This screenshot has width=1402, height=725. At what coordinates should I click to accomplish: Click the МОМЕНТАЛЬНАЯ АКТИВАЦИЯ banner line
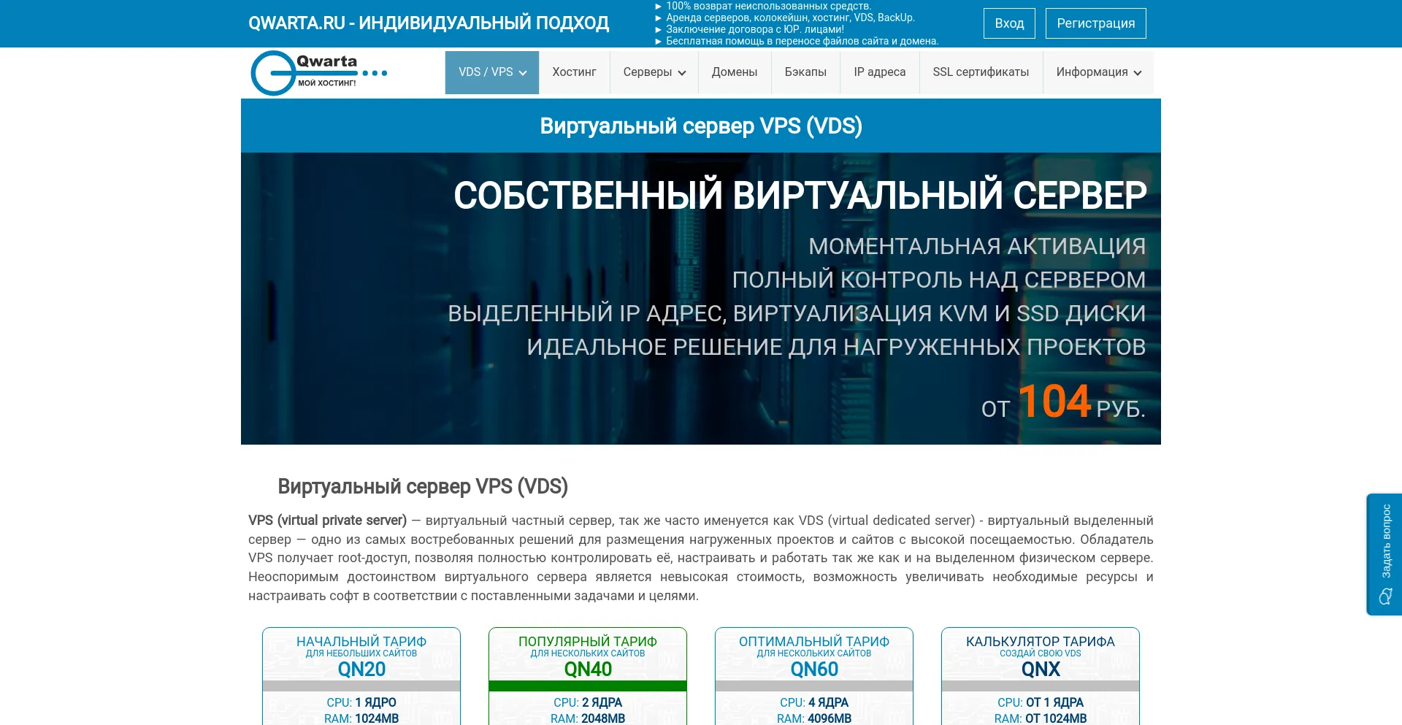(x=977, y=246)
